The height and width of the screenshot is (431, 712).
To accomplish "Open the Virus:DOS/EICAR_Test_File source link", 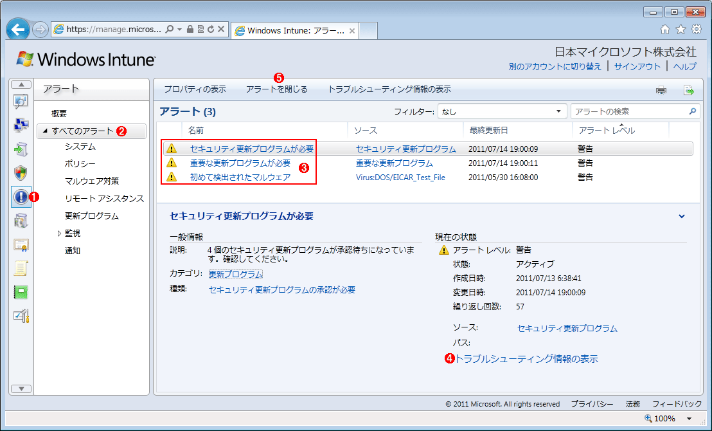I will 400,178.
